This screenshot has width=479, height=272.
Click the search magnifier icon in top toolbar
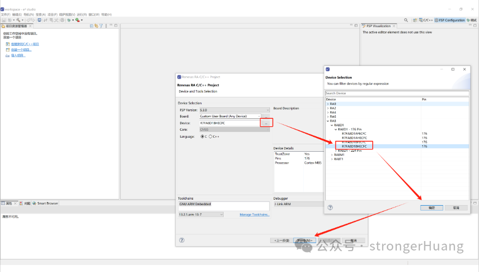[406, 20]
